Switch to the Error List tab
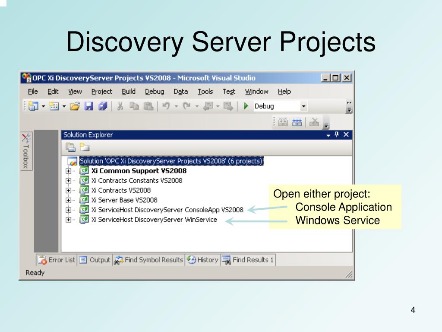Image resolution: width=442 pixels, height=332 pixels. 57,260
